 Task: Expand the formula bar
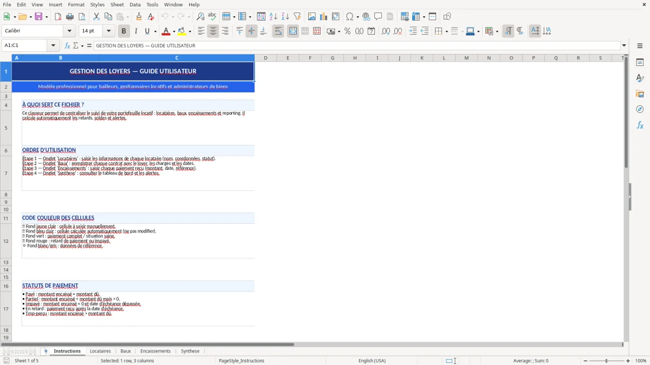(624, 45)
